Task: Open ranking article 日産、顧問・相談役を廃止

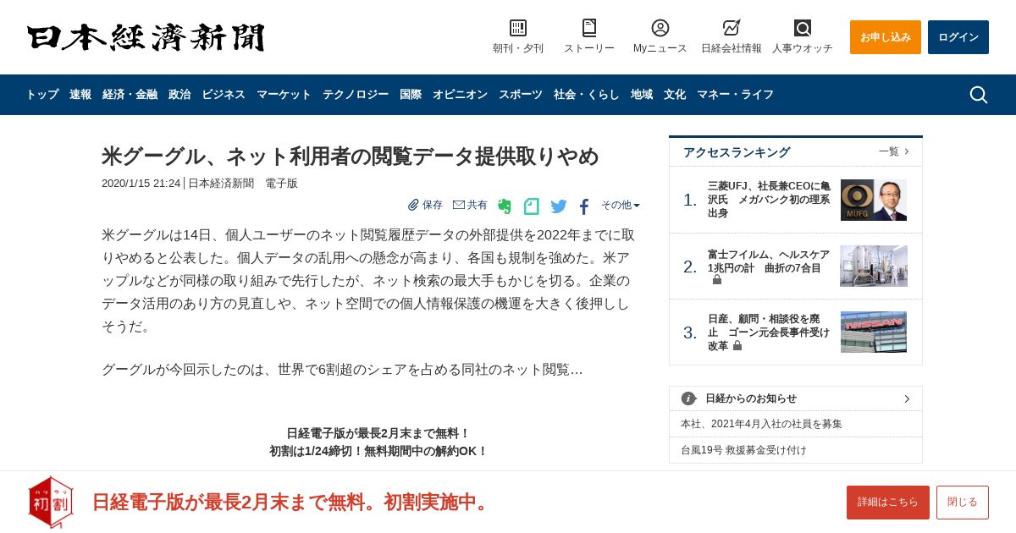Action: [x=769, y=332]
